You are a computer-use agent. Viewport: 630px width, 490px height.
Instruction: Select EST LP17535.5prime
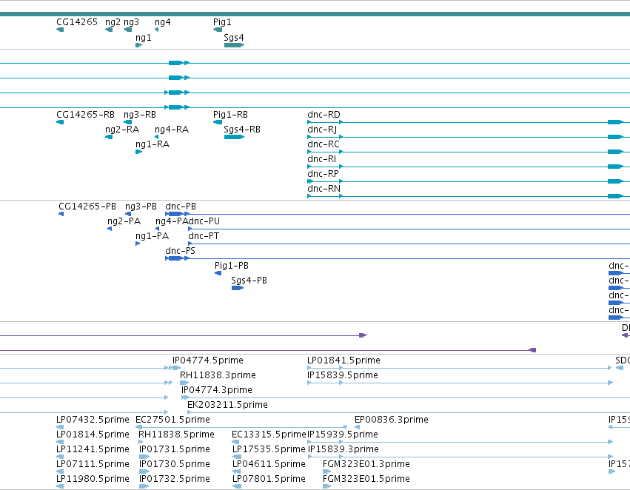pos(269,449)
